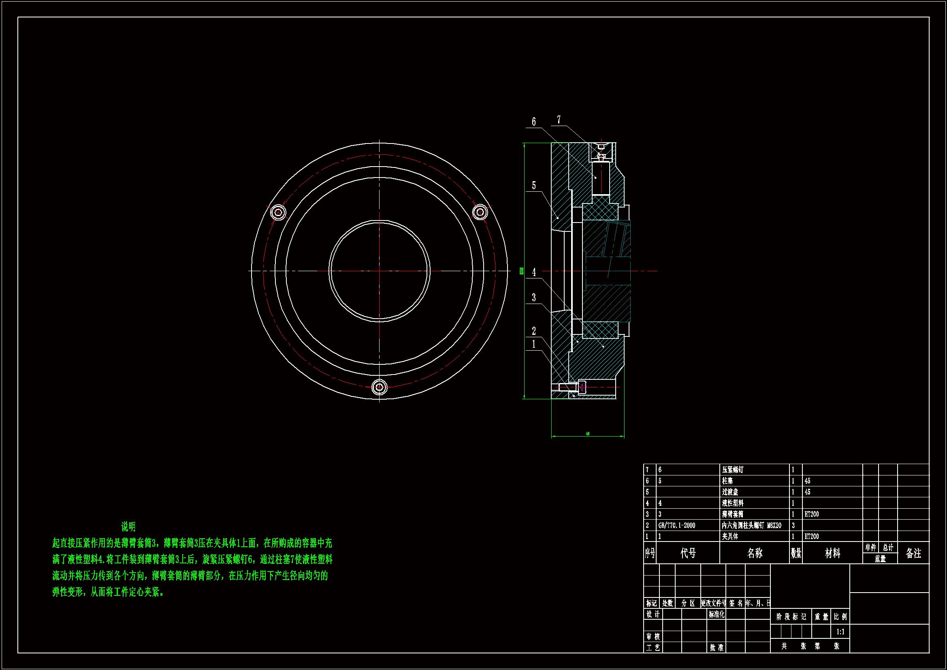Viewport: 947px width, 670px height.
Task: Click part balloon number 4 label
Action: point(534,272)
